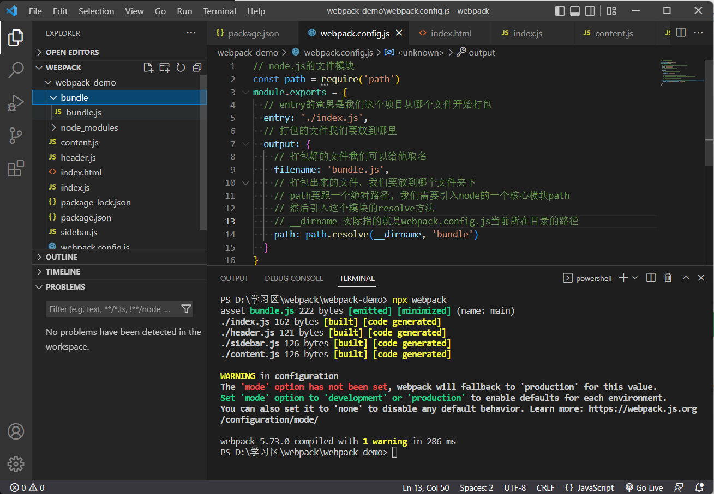Screen dimensions: 714x494
Task: Open notifications bell in status bar
Action: click(699, 487)
